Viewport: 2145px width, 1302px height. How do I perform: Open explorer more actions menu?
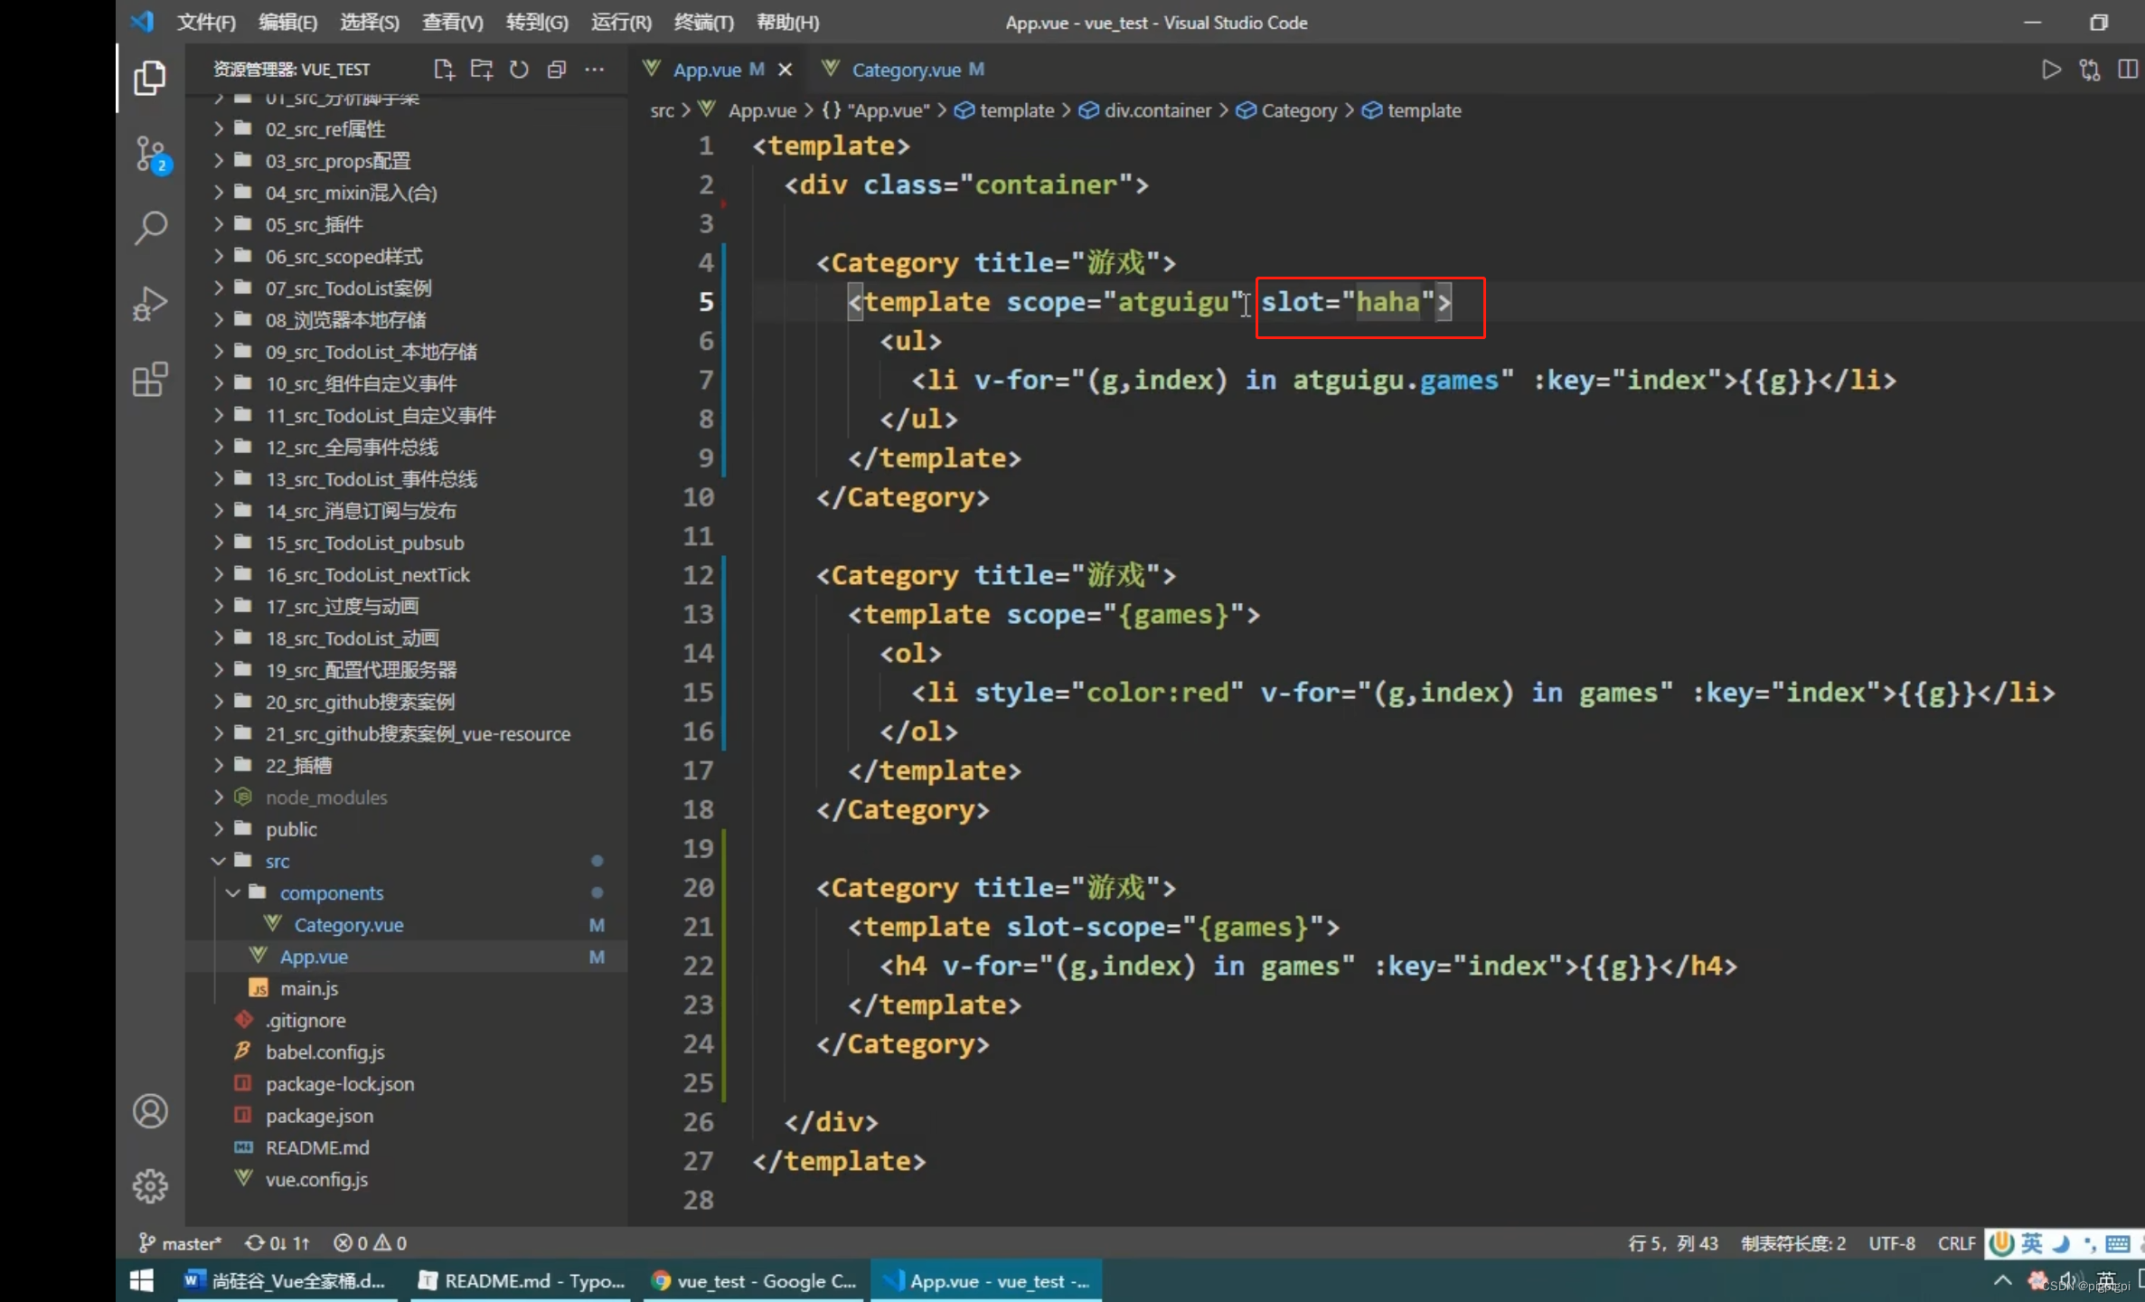click(x=594, y=70)
